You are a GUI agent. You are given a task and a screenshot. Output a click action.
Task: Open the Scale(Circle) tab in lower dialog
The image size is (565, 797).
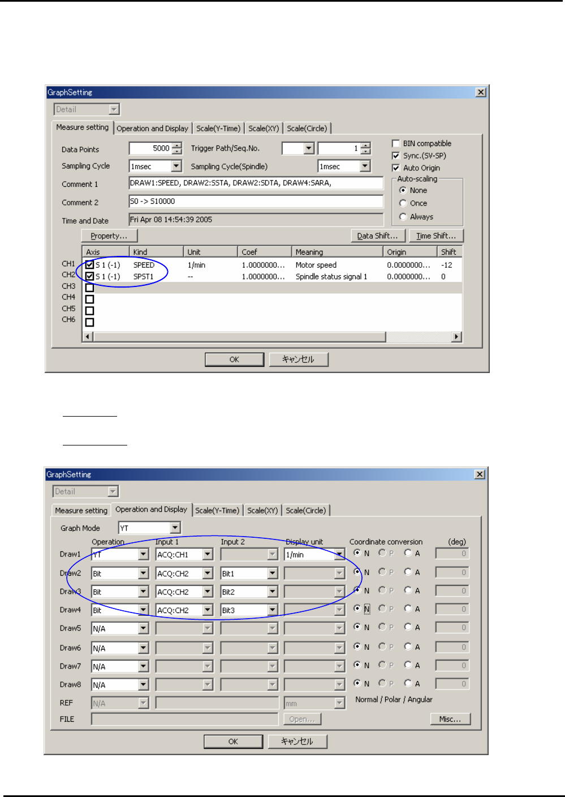click(x=305, y=511)
